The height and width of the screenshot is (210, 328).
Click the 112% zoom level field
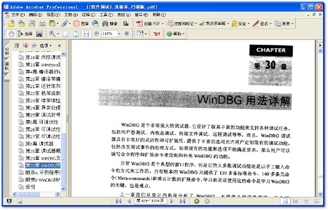(x=109, y=33)
